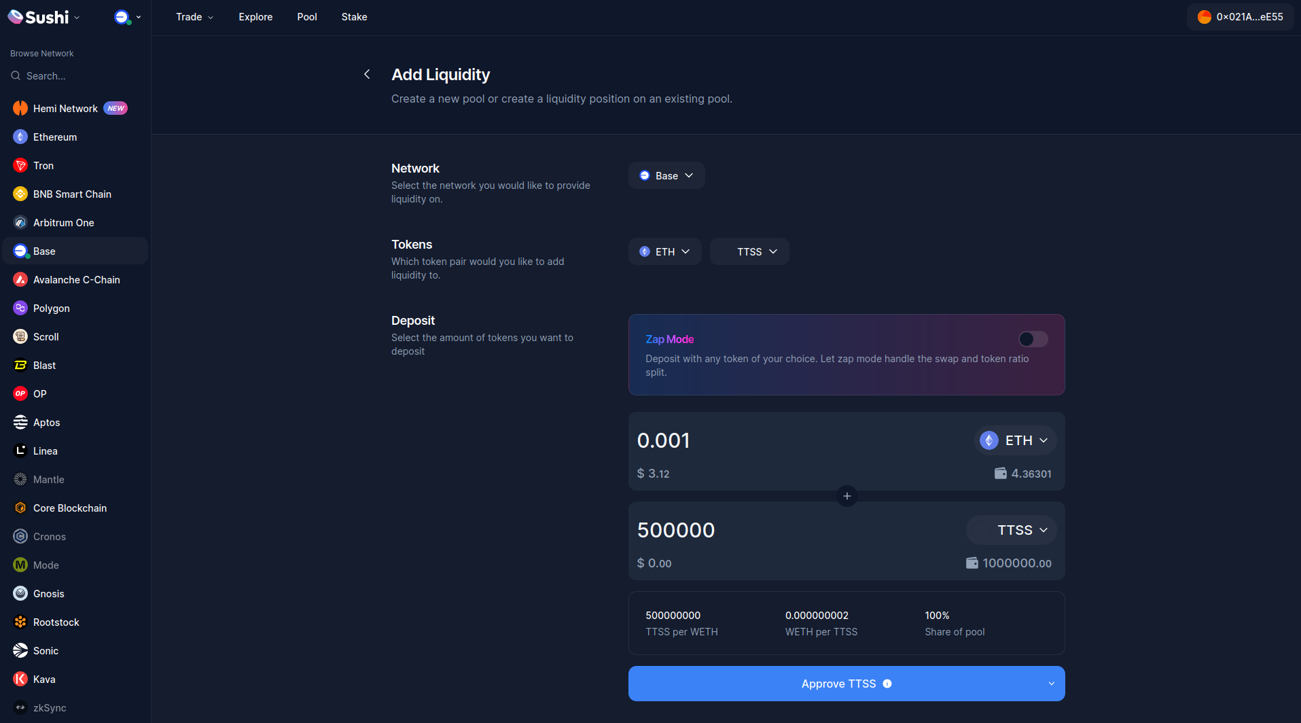Viewport: 1301px width, 723px height.
Task: Select the Scroll network icon
Action: coord(20,336)
